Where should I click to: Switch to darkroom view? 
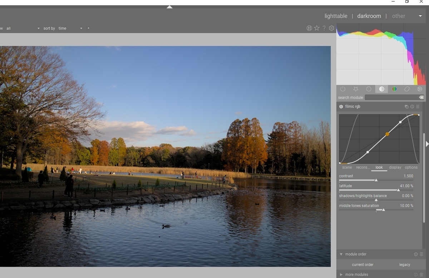point(369,16)
